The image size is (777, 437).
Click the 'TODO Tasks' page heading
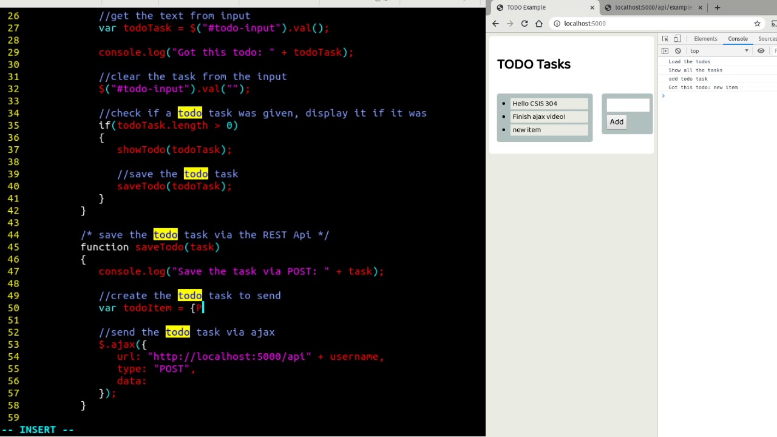pyautogui.click(x=534, y=64)
